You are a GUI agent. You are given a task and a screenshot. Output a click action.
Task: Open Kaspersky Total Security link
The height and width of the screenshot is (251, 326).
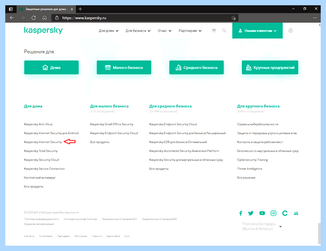(x=41, y=151)
